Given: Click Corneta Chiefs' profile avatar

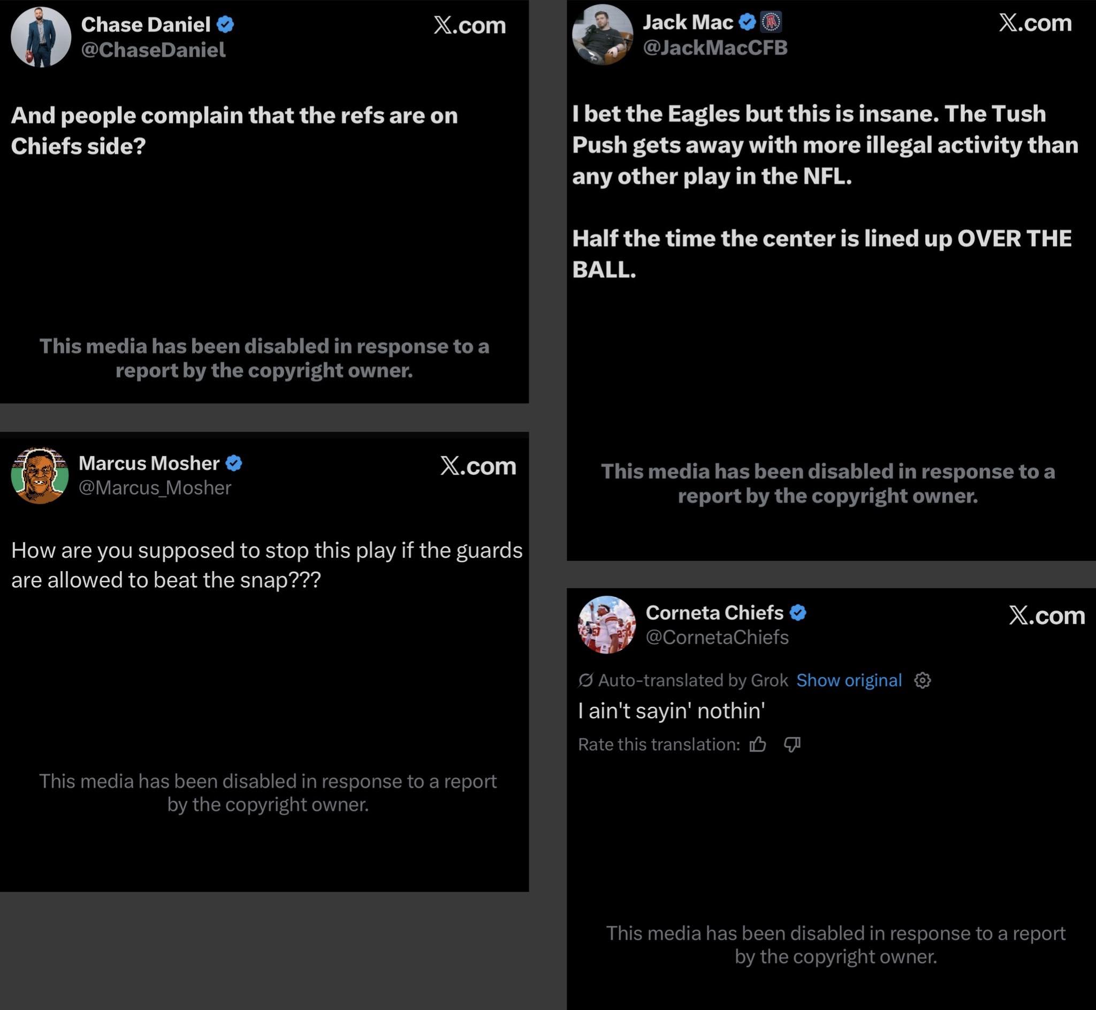Looking at the screenshot, I should tap(606, 625).
